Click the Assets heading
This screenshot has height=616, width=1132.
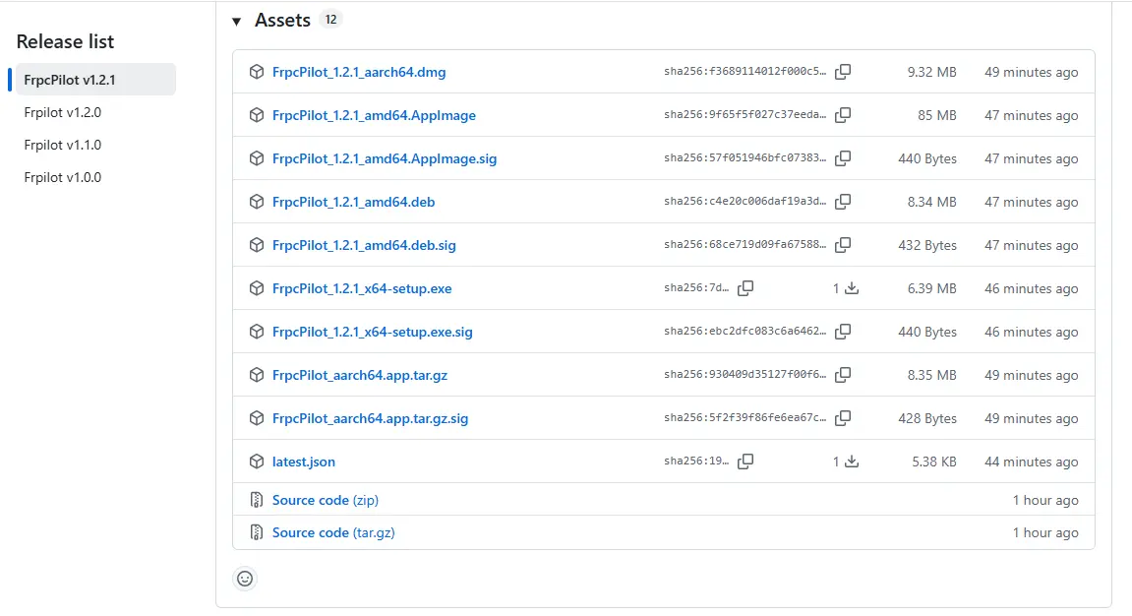point(282,21)
